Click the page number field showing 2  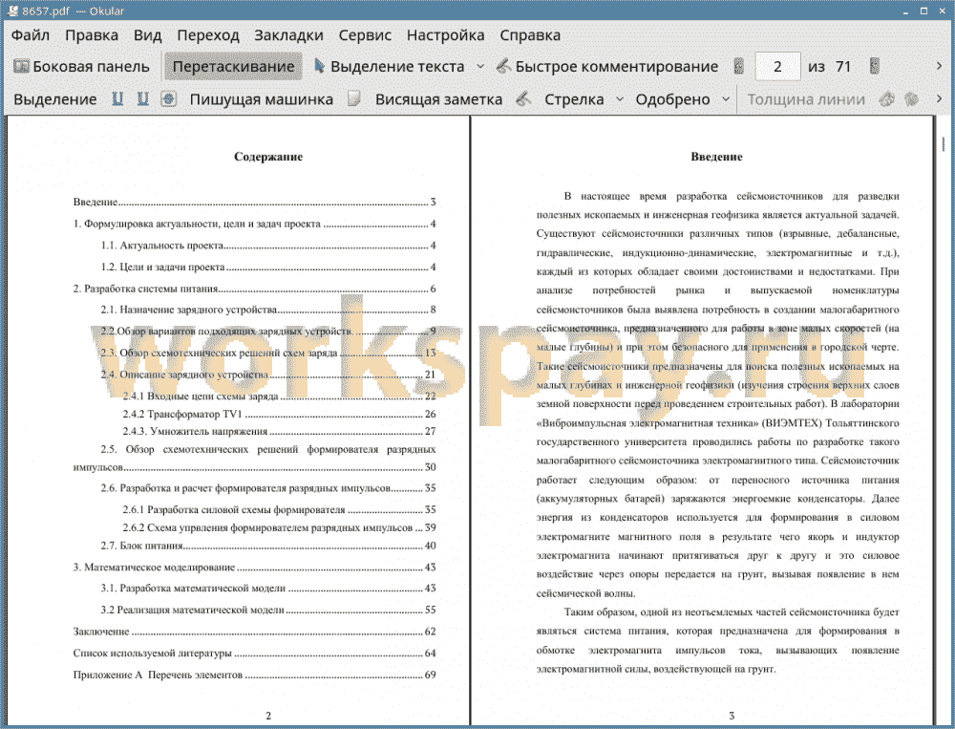coord(777,67)
